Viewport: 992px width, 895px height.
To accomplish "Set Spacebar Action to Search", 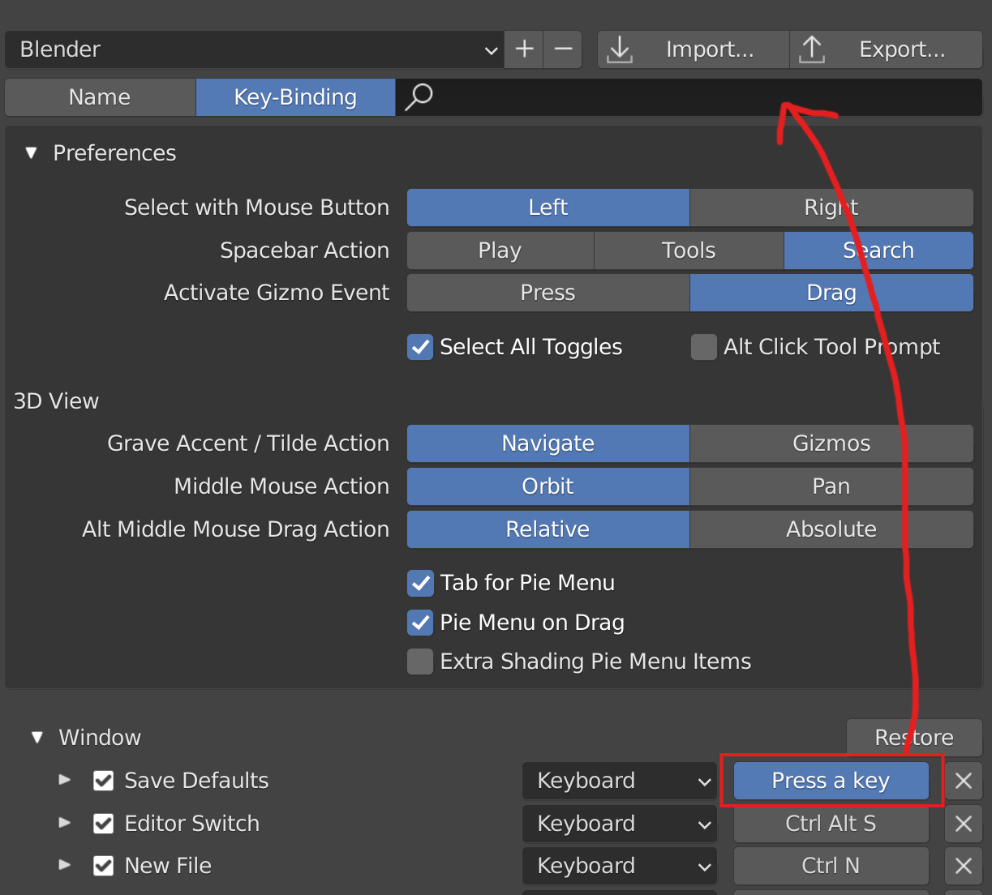I will coord(878,251).
